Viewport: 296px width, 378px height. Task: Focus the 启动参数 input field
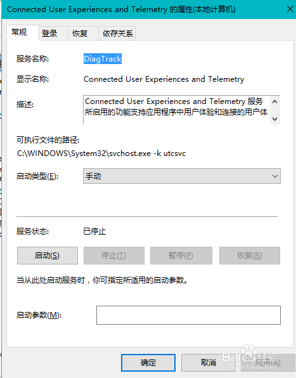coord(188,315)
